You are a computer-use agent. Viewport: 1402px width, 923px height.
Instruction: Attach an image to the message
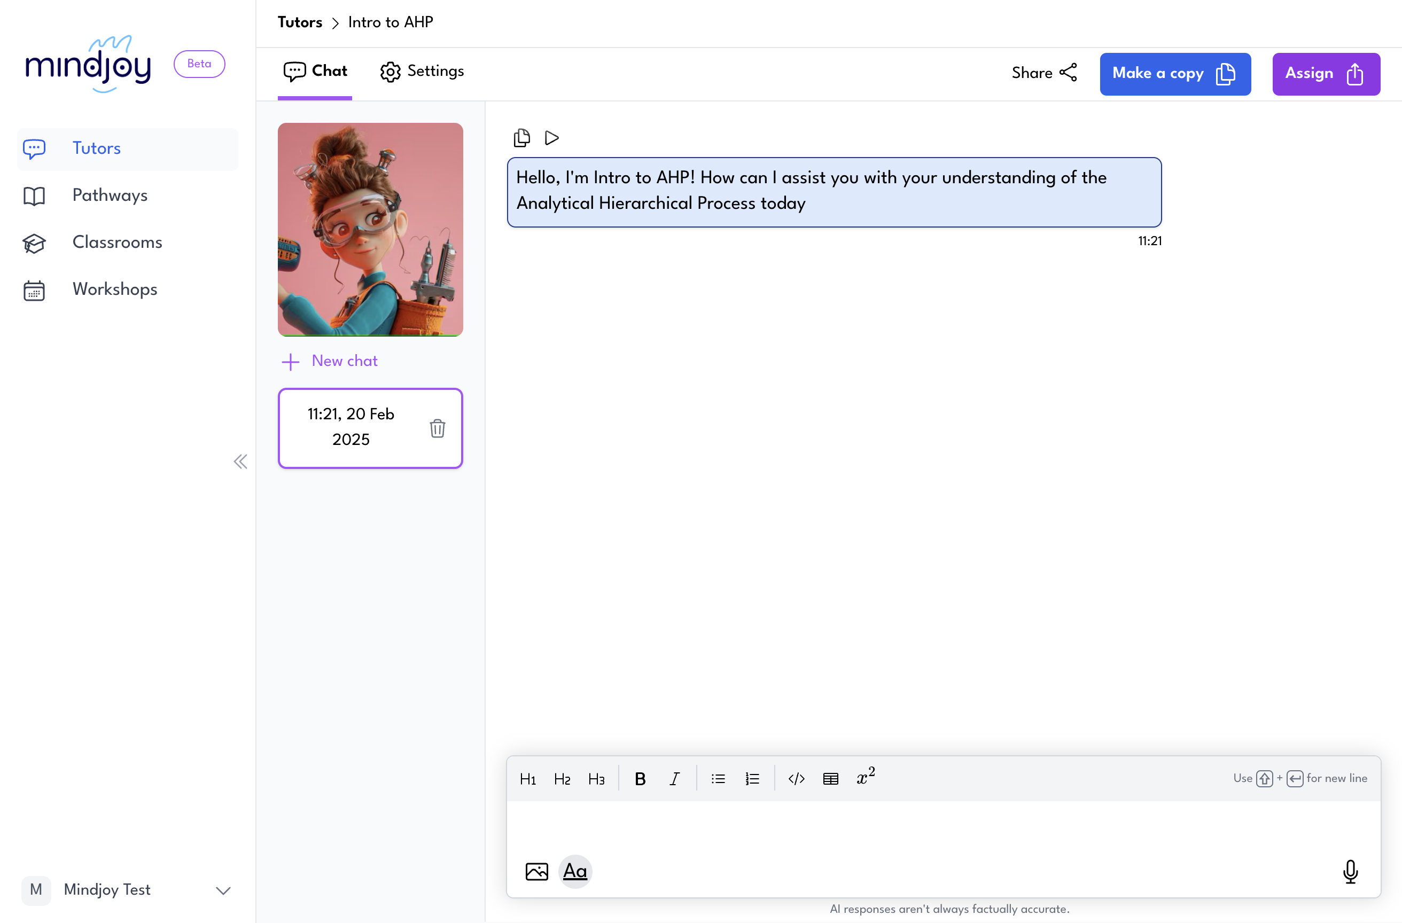pos(536,871)
